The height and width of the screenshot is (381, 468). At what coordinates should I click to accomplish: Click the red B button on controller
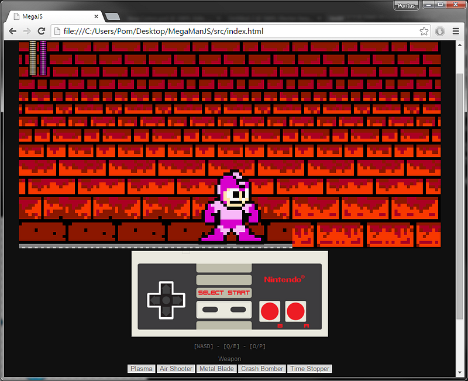pyautogui.click(x=270, y=311)
